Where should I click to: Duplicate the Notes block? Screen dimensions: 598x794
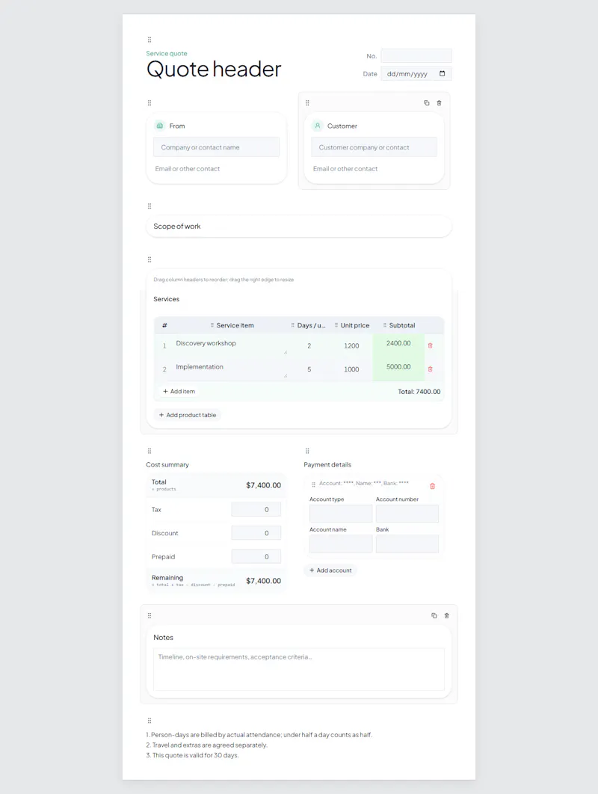434,616
